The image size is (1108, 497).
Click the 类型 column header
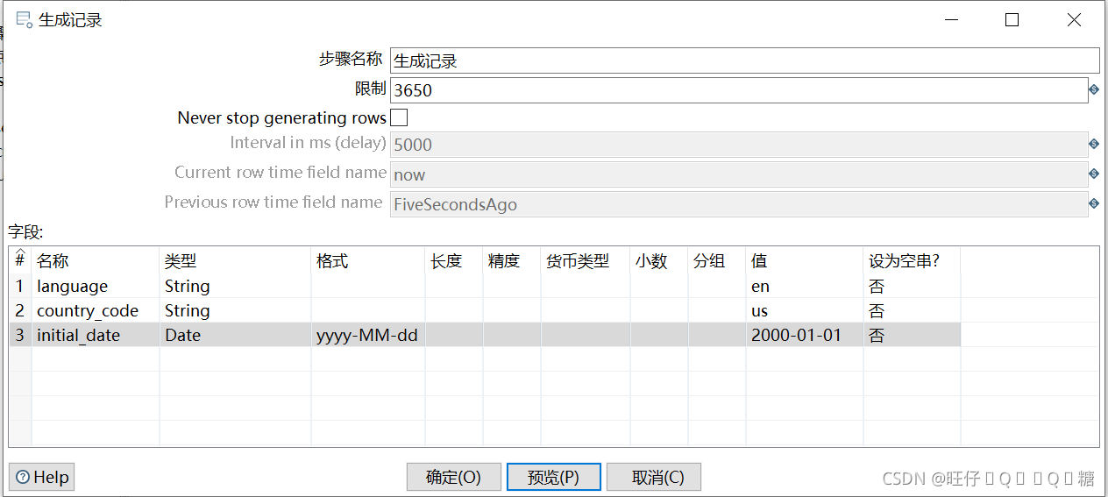[x=235, y=261]
